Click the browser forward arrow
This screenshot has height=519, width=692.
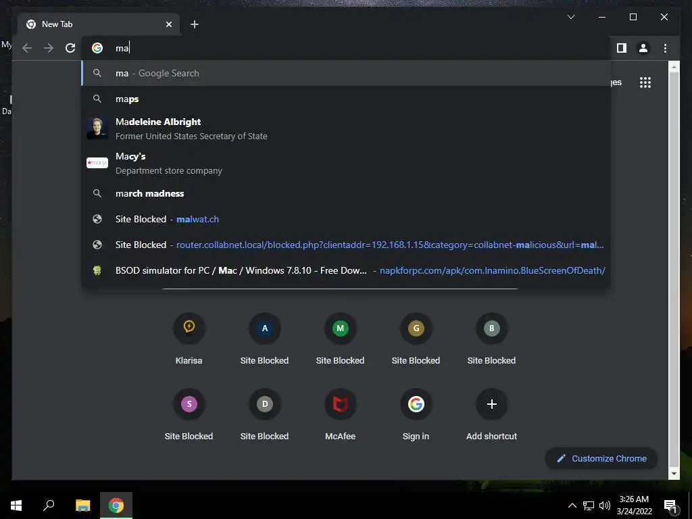pos(49,48)
